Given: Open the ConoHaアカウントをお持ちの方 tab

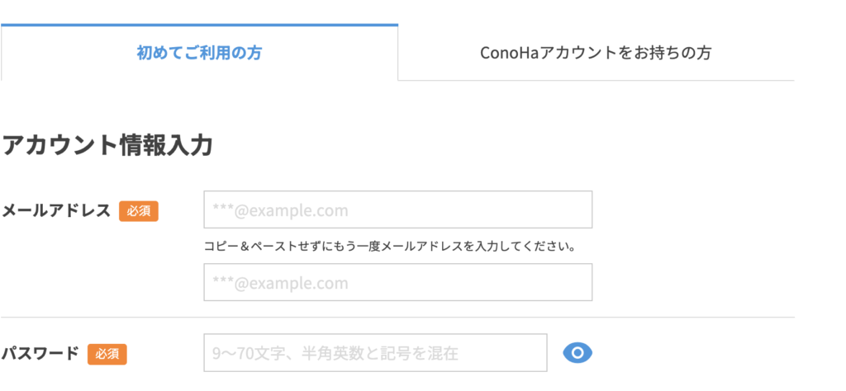Looking at the screenshot, I should point(596,54).
